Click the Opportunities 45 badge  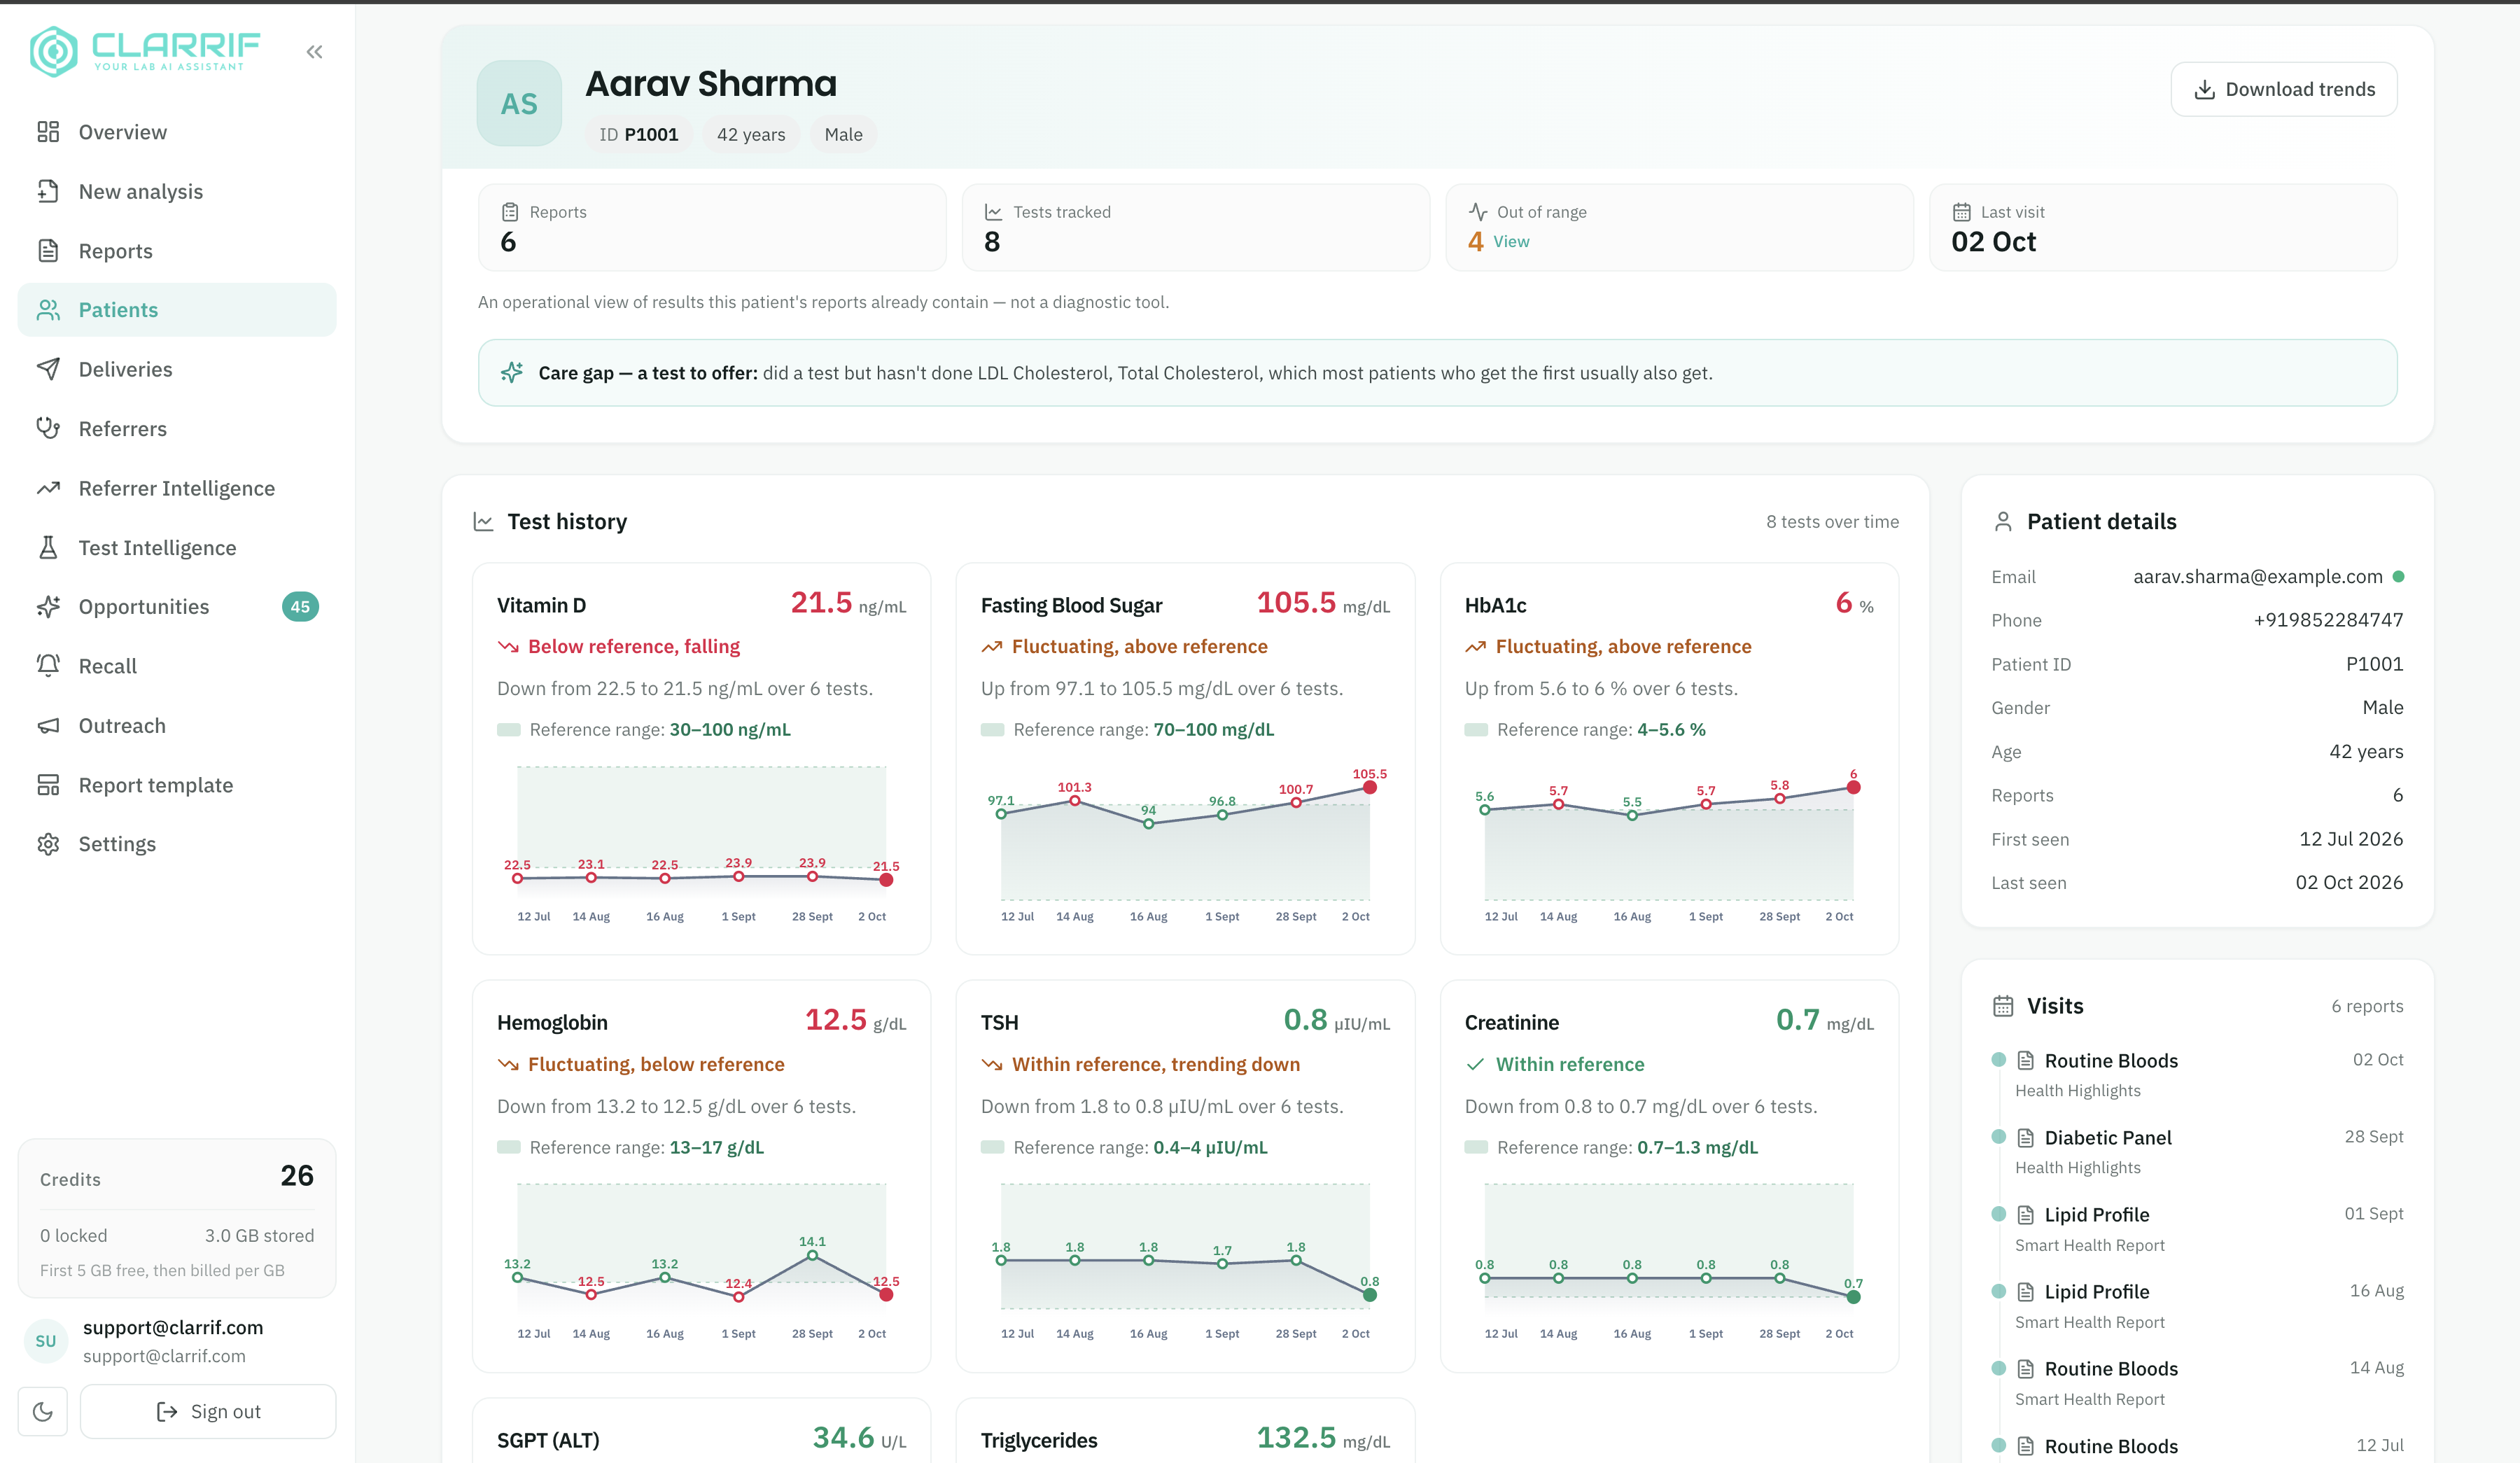(300, 606)
